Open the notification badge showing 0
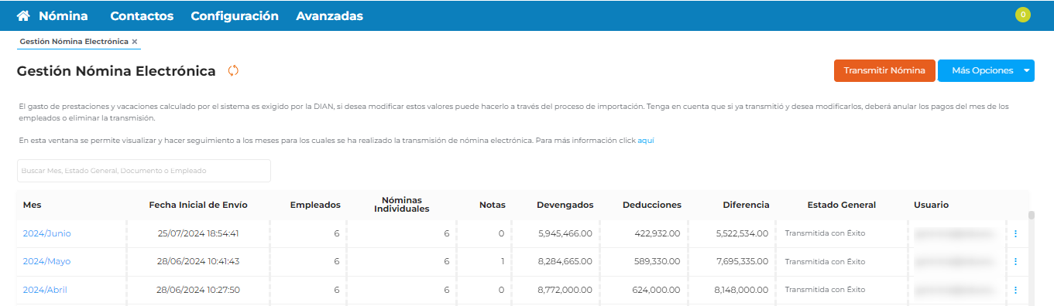Viewport: 1054px width, 306px height. [1022, 15]
